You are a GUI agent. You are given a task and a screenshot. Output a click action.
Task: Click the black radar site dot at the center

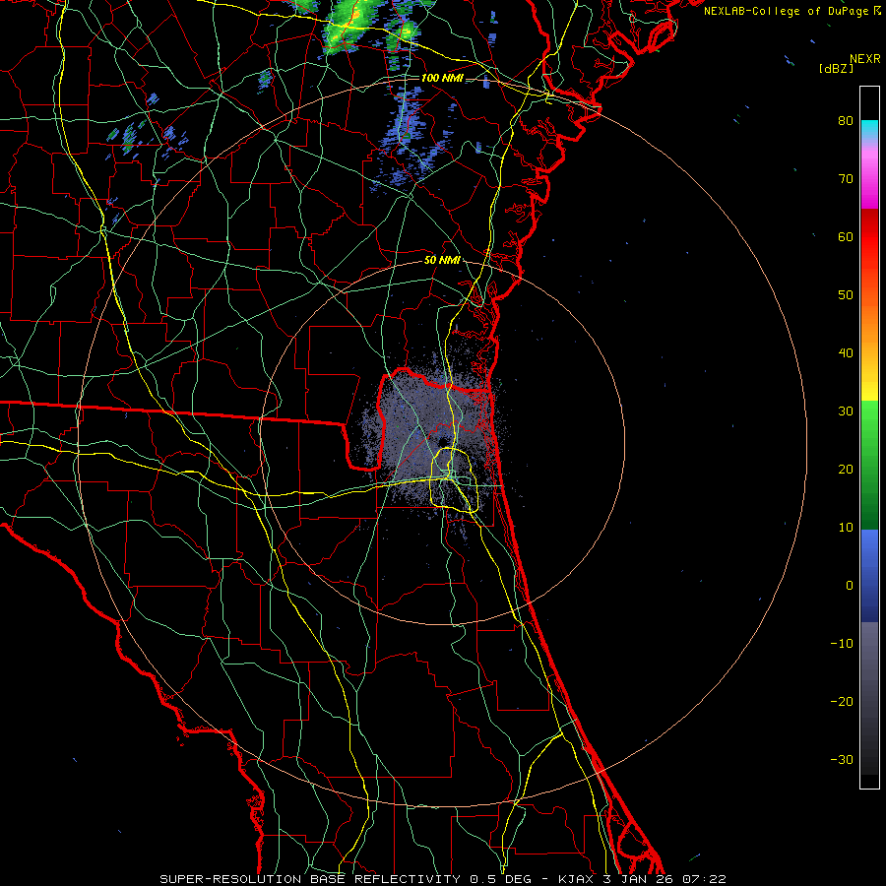442,440
